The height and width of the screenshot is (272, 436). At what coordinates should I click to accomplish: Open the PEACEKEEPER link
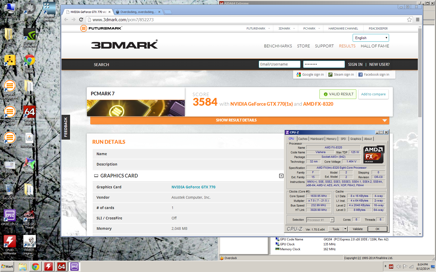(378, 28)
